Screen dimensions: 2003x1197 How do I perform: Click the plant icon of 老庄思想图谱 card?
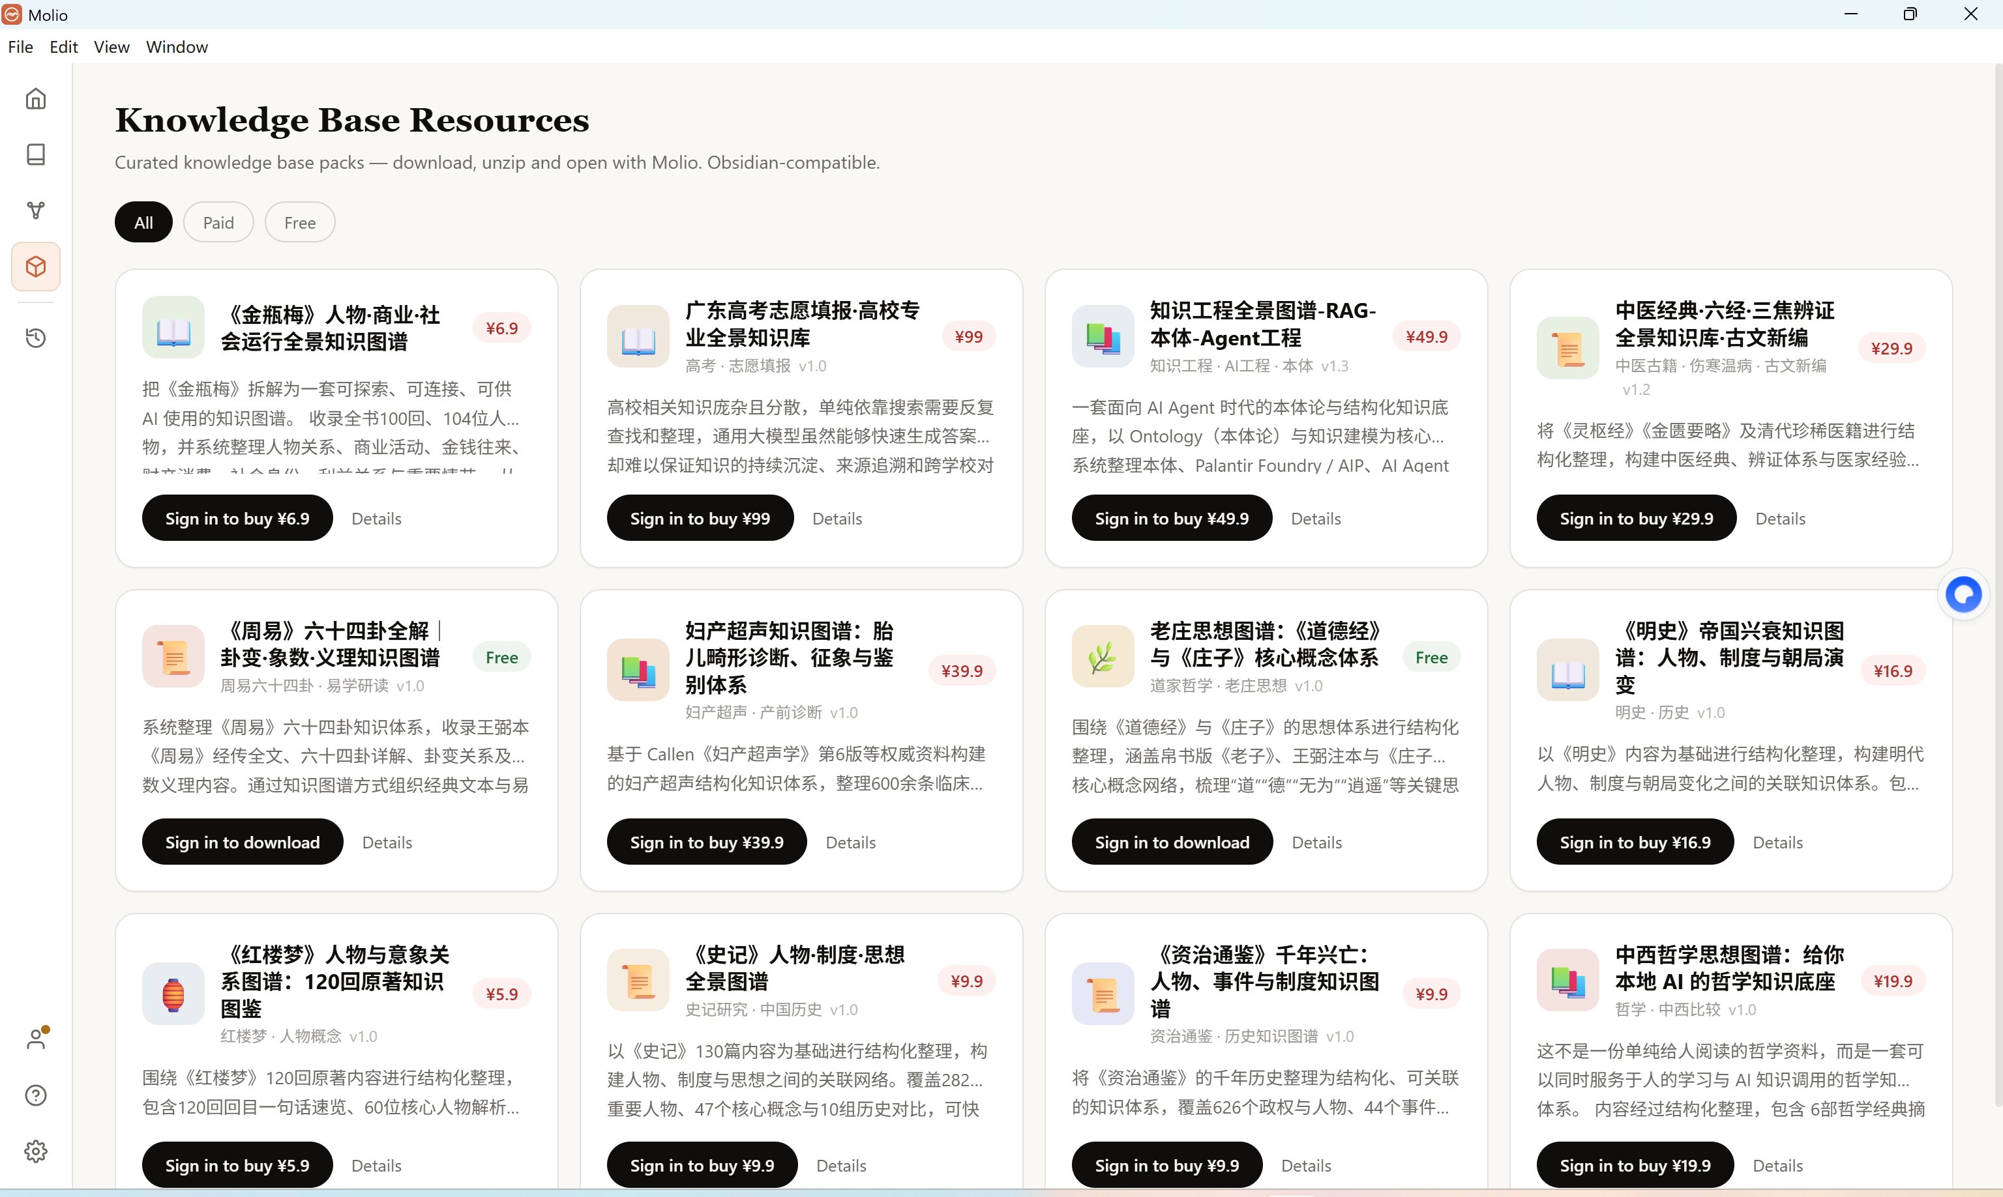tap(1103, 657)
